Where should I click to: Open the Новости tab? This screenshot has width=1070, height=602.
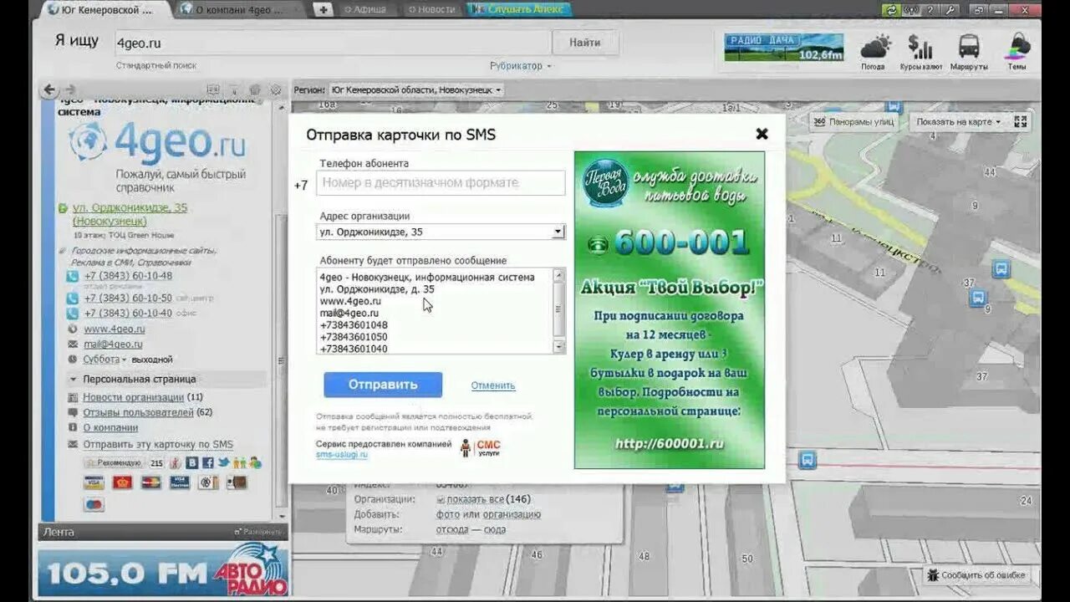[434, 10]
